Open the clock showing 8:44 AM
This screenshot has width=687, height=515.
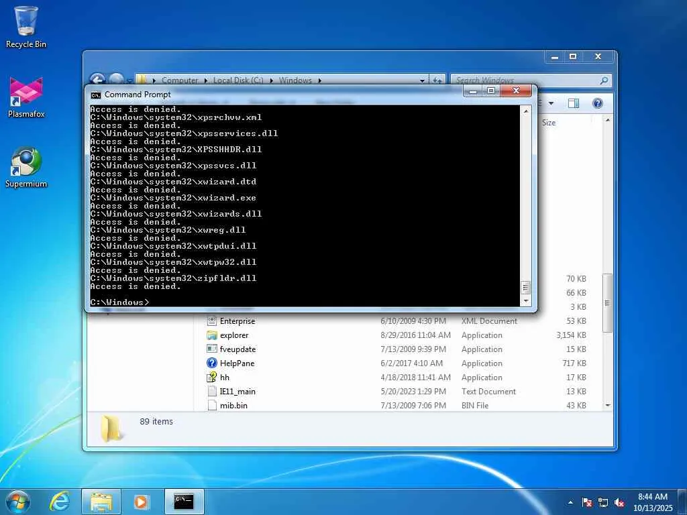[x=653, y=502]
